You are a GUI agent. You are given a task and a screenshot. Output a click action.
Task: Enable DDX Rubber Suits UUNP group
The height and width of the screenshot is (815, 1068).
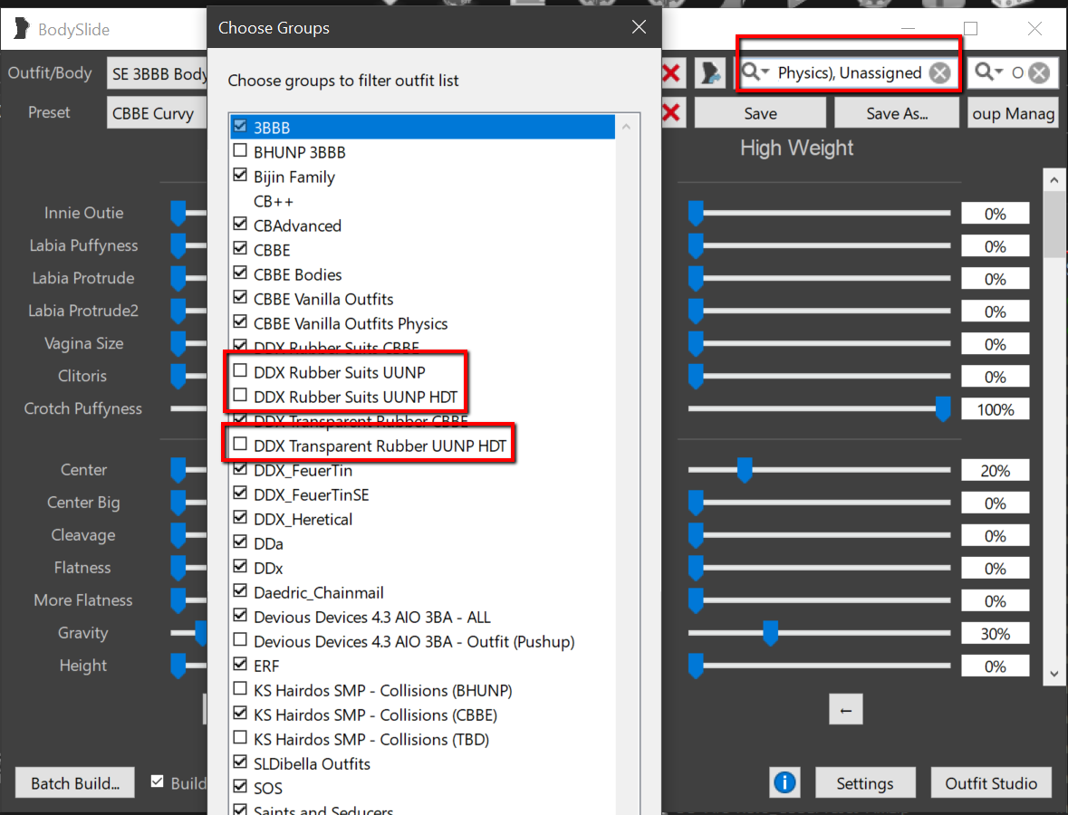pos(240,371)
